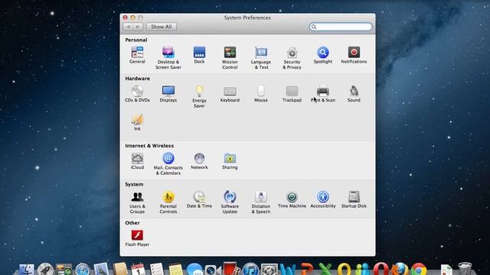Open Energy Saver settings
Viewport: 490px width, 275px height.
pos(199,96)
